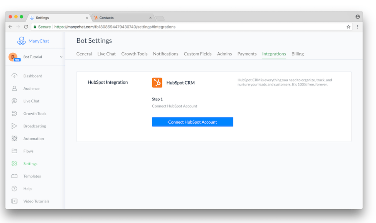Click the HubSpot CRM title text
The image size is (376, 223).
pyautogui.click(x=180, y=83)
